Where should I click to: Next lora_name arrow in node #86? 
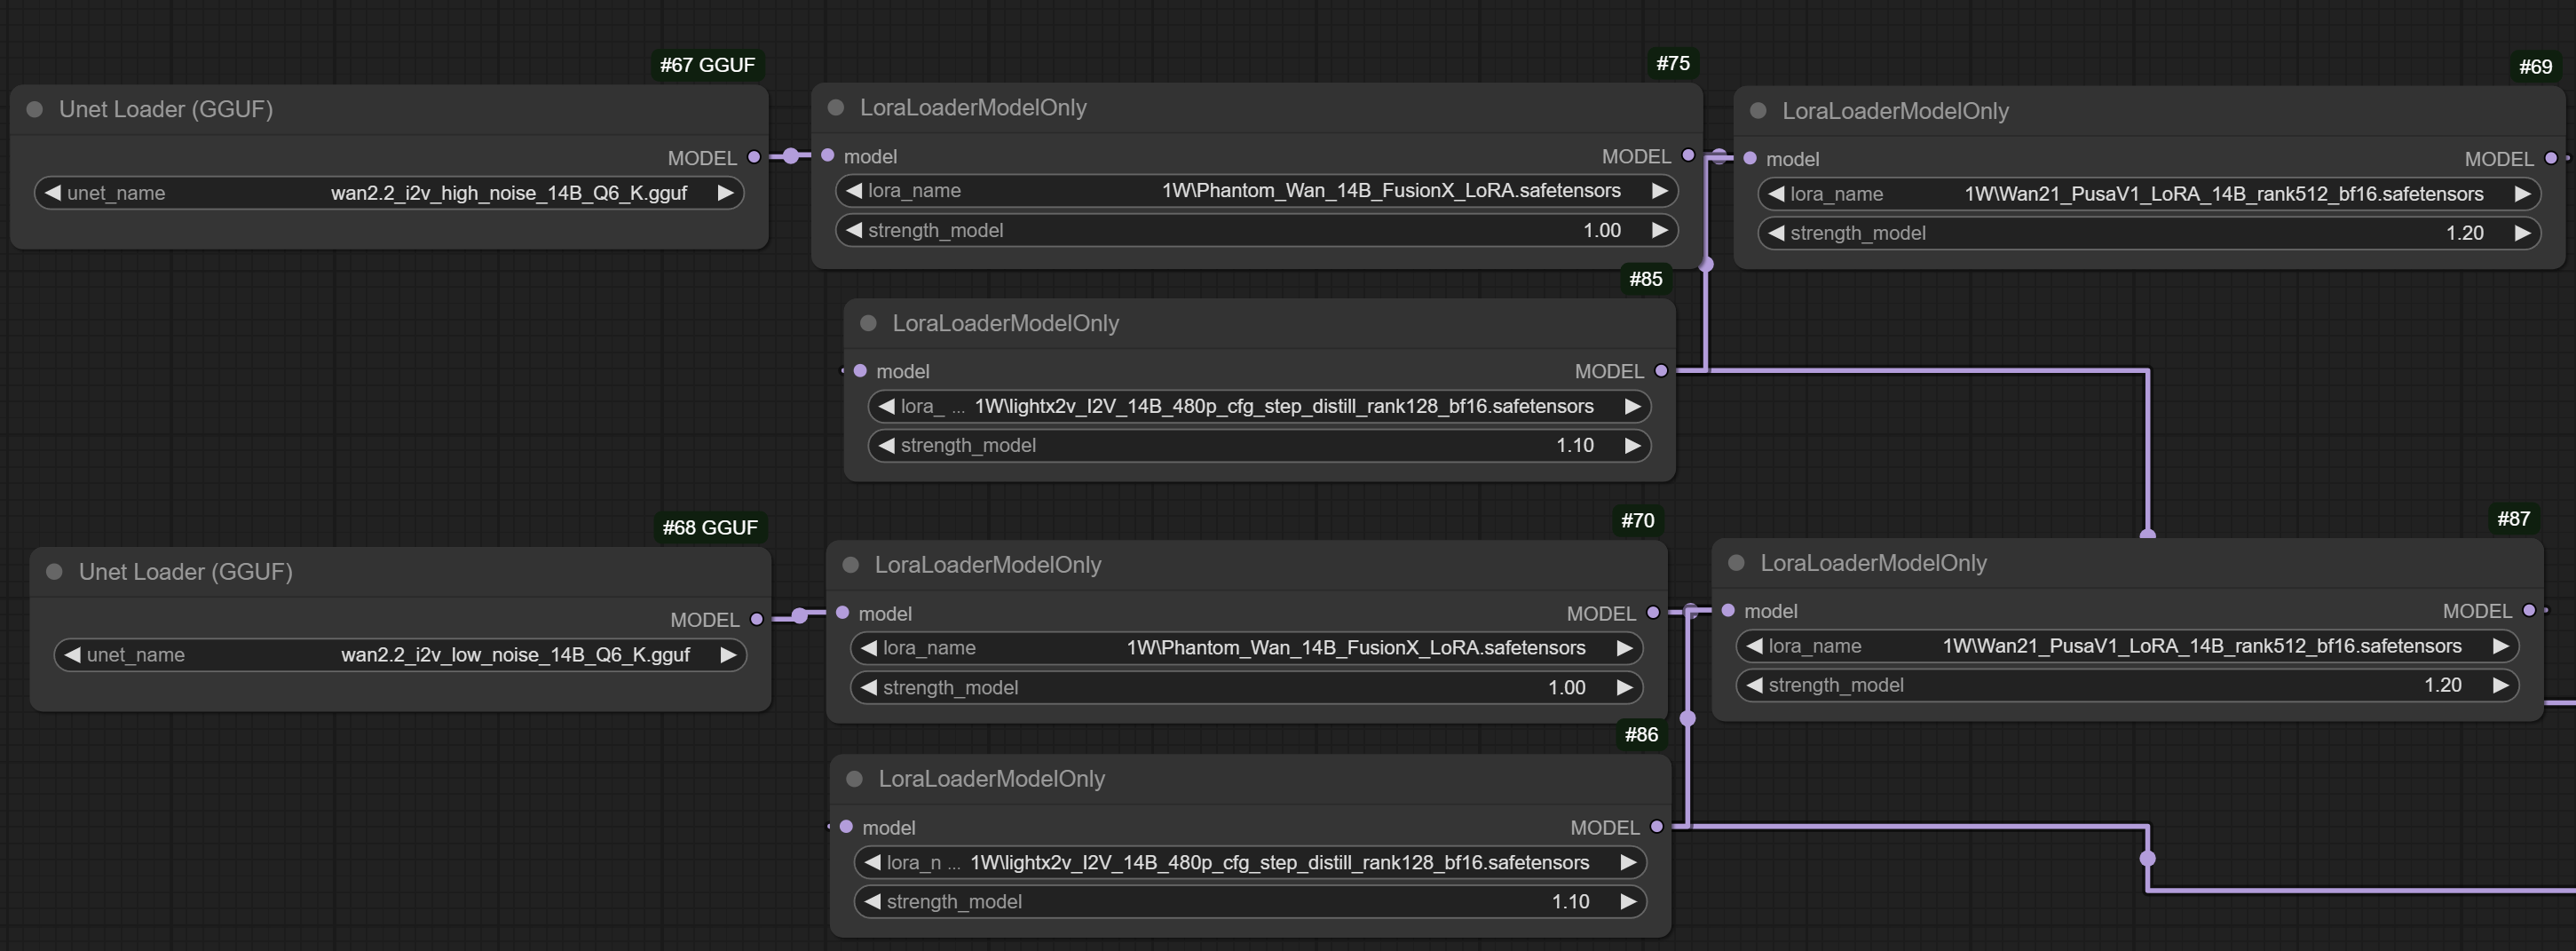pyautogui.click(x=1629, y=862)
